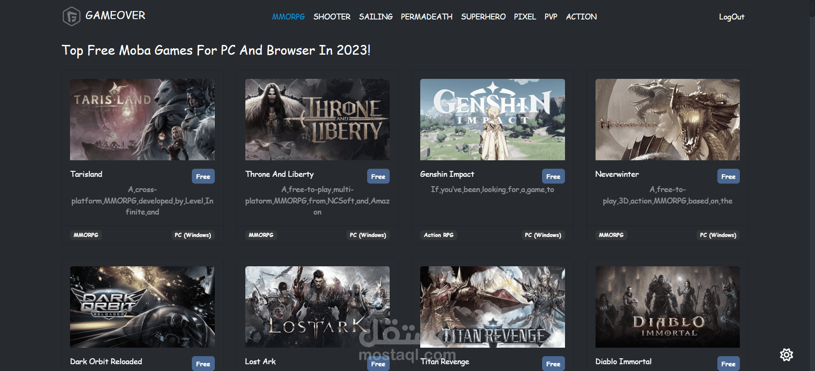Click PC (Windows) tag on Genshin Impact
Viewport: 815px width, 371px height.
click(543, 235)
